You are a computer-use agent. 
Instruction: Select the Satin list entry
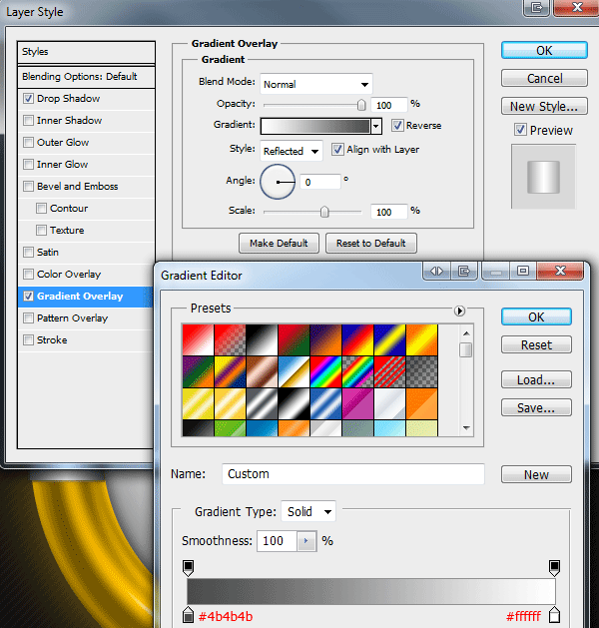tap(86, 253)
